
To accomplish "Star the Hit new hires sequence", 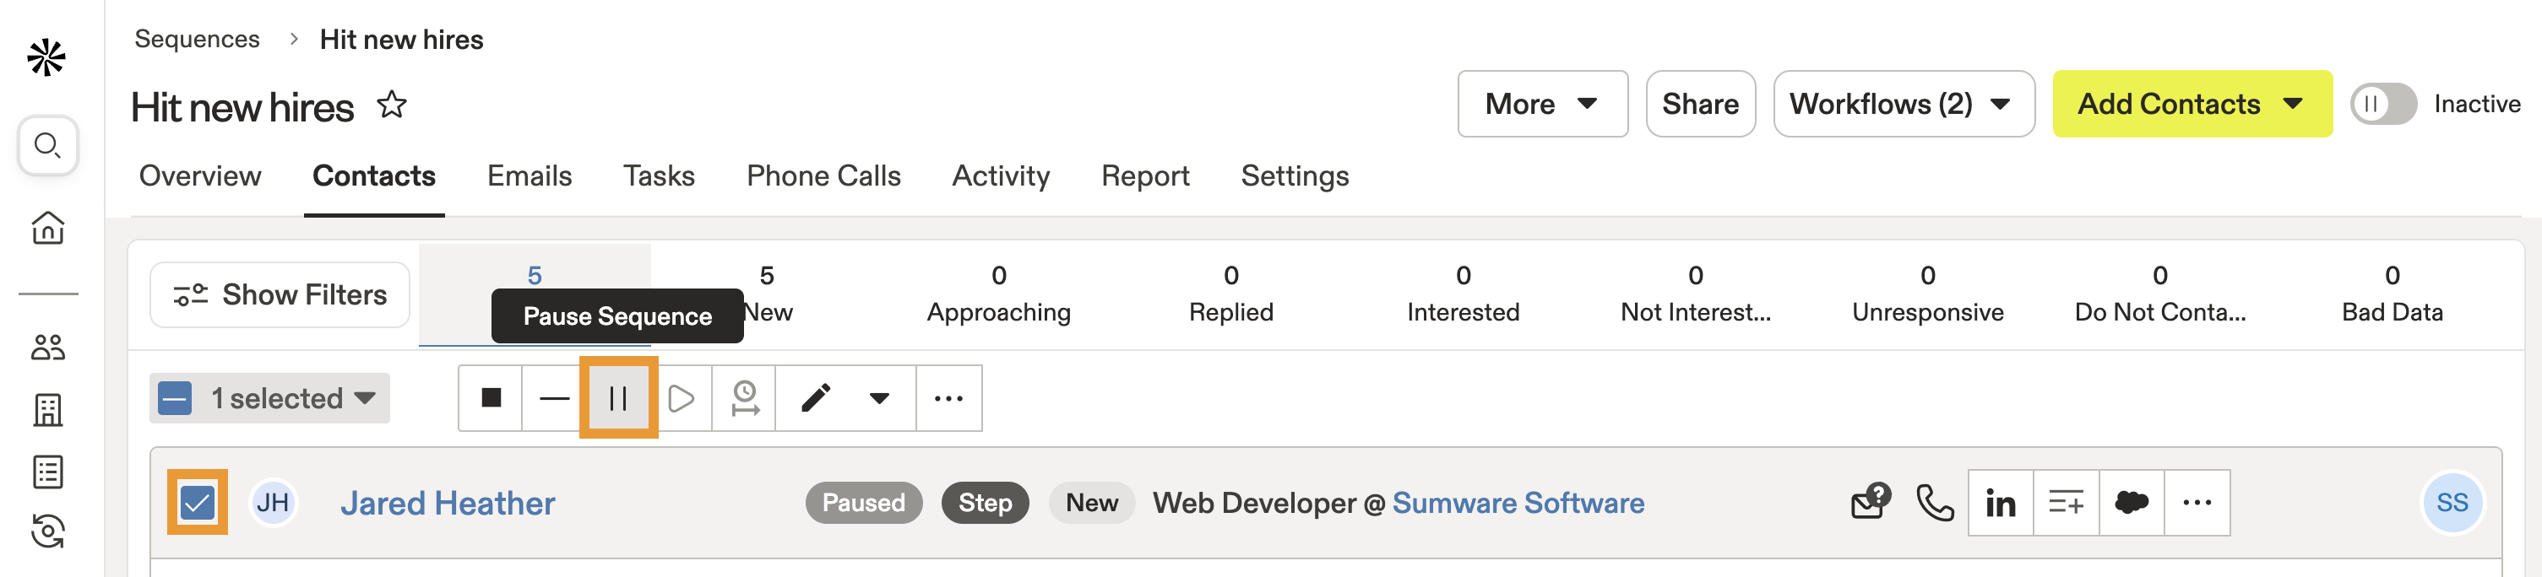I will pyautogui.click(x=392, y=105).
